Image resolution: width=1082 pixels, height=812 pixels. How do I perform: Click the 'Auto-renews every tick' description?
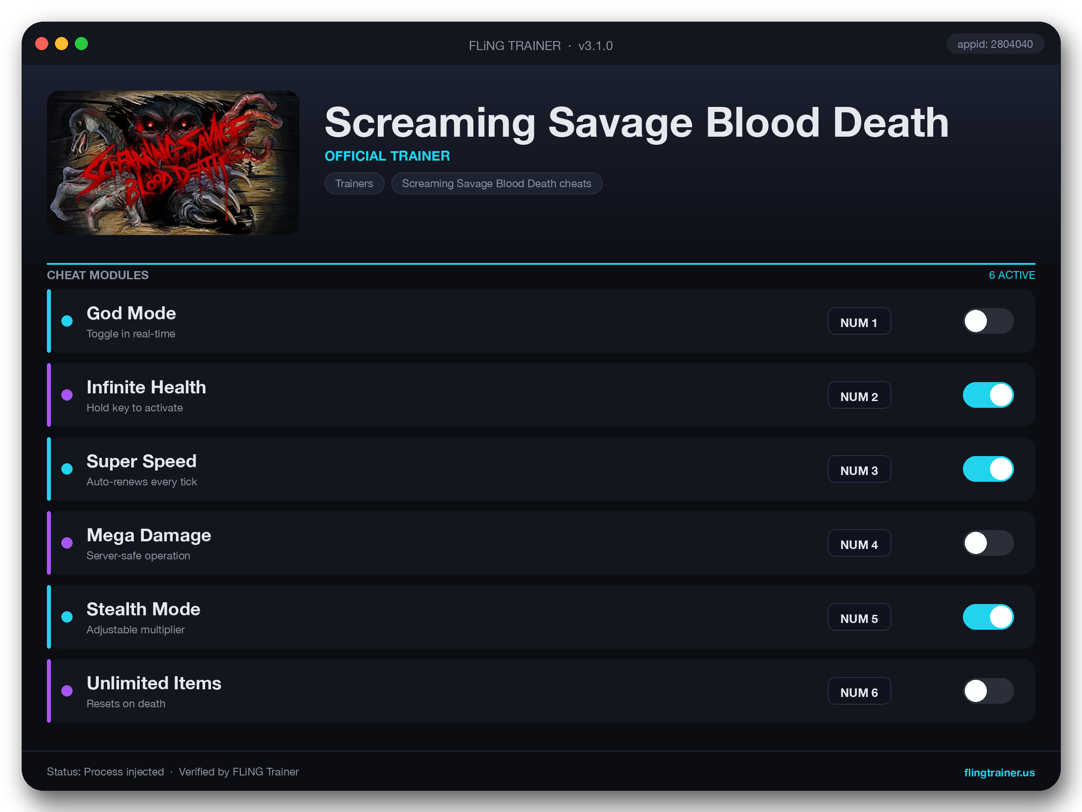tap(142, 482)
